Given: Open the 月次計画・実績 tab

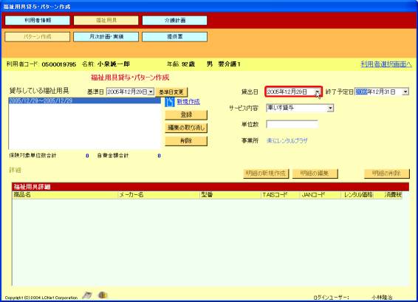Looking at the screenshot, I should tap(106, 37).
